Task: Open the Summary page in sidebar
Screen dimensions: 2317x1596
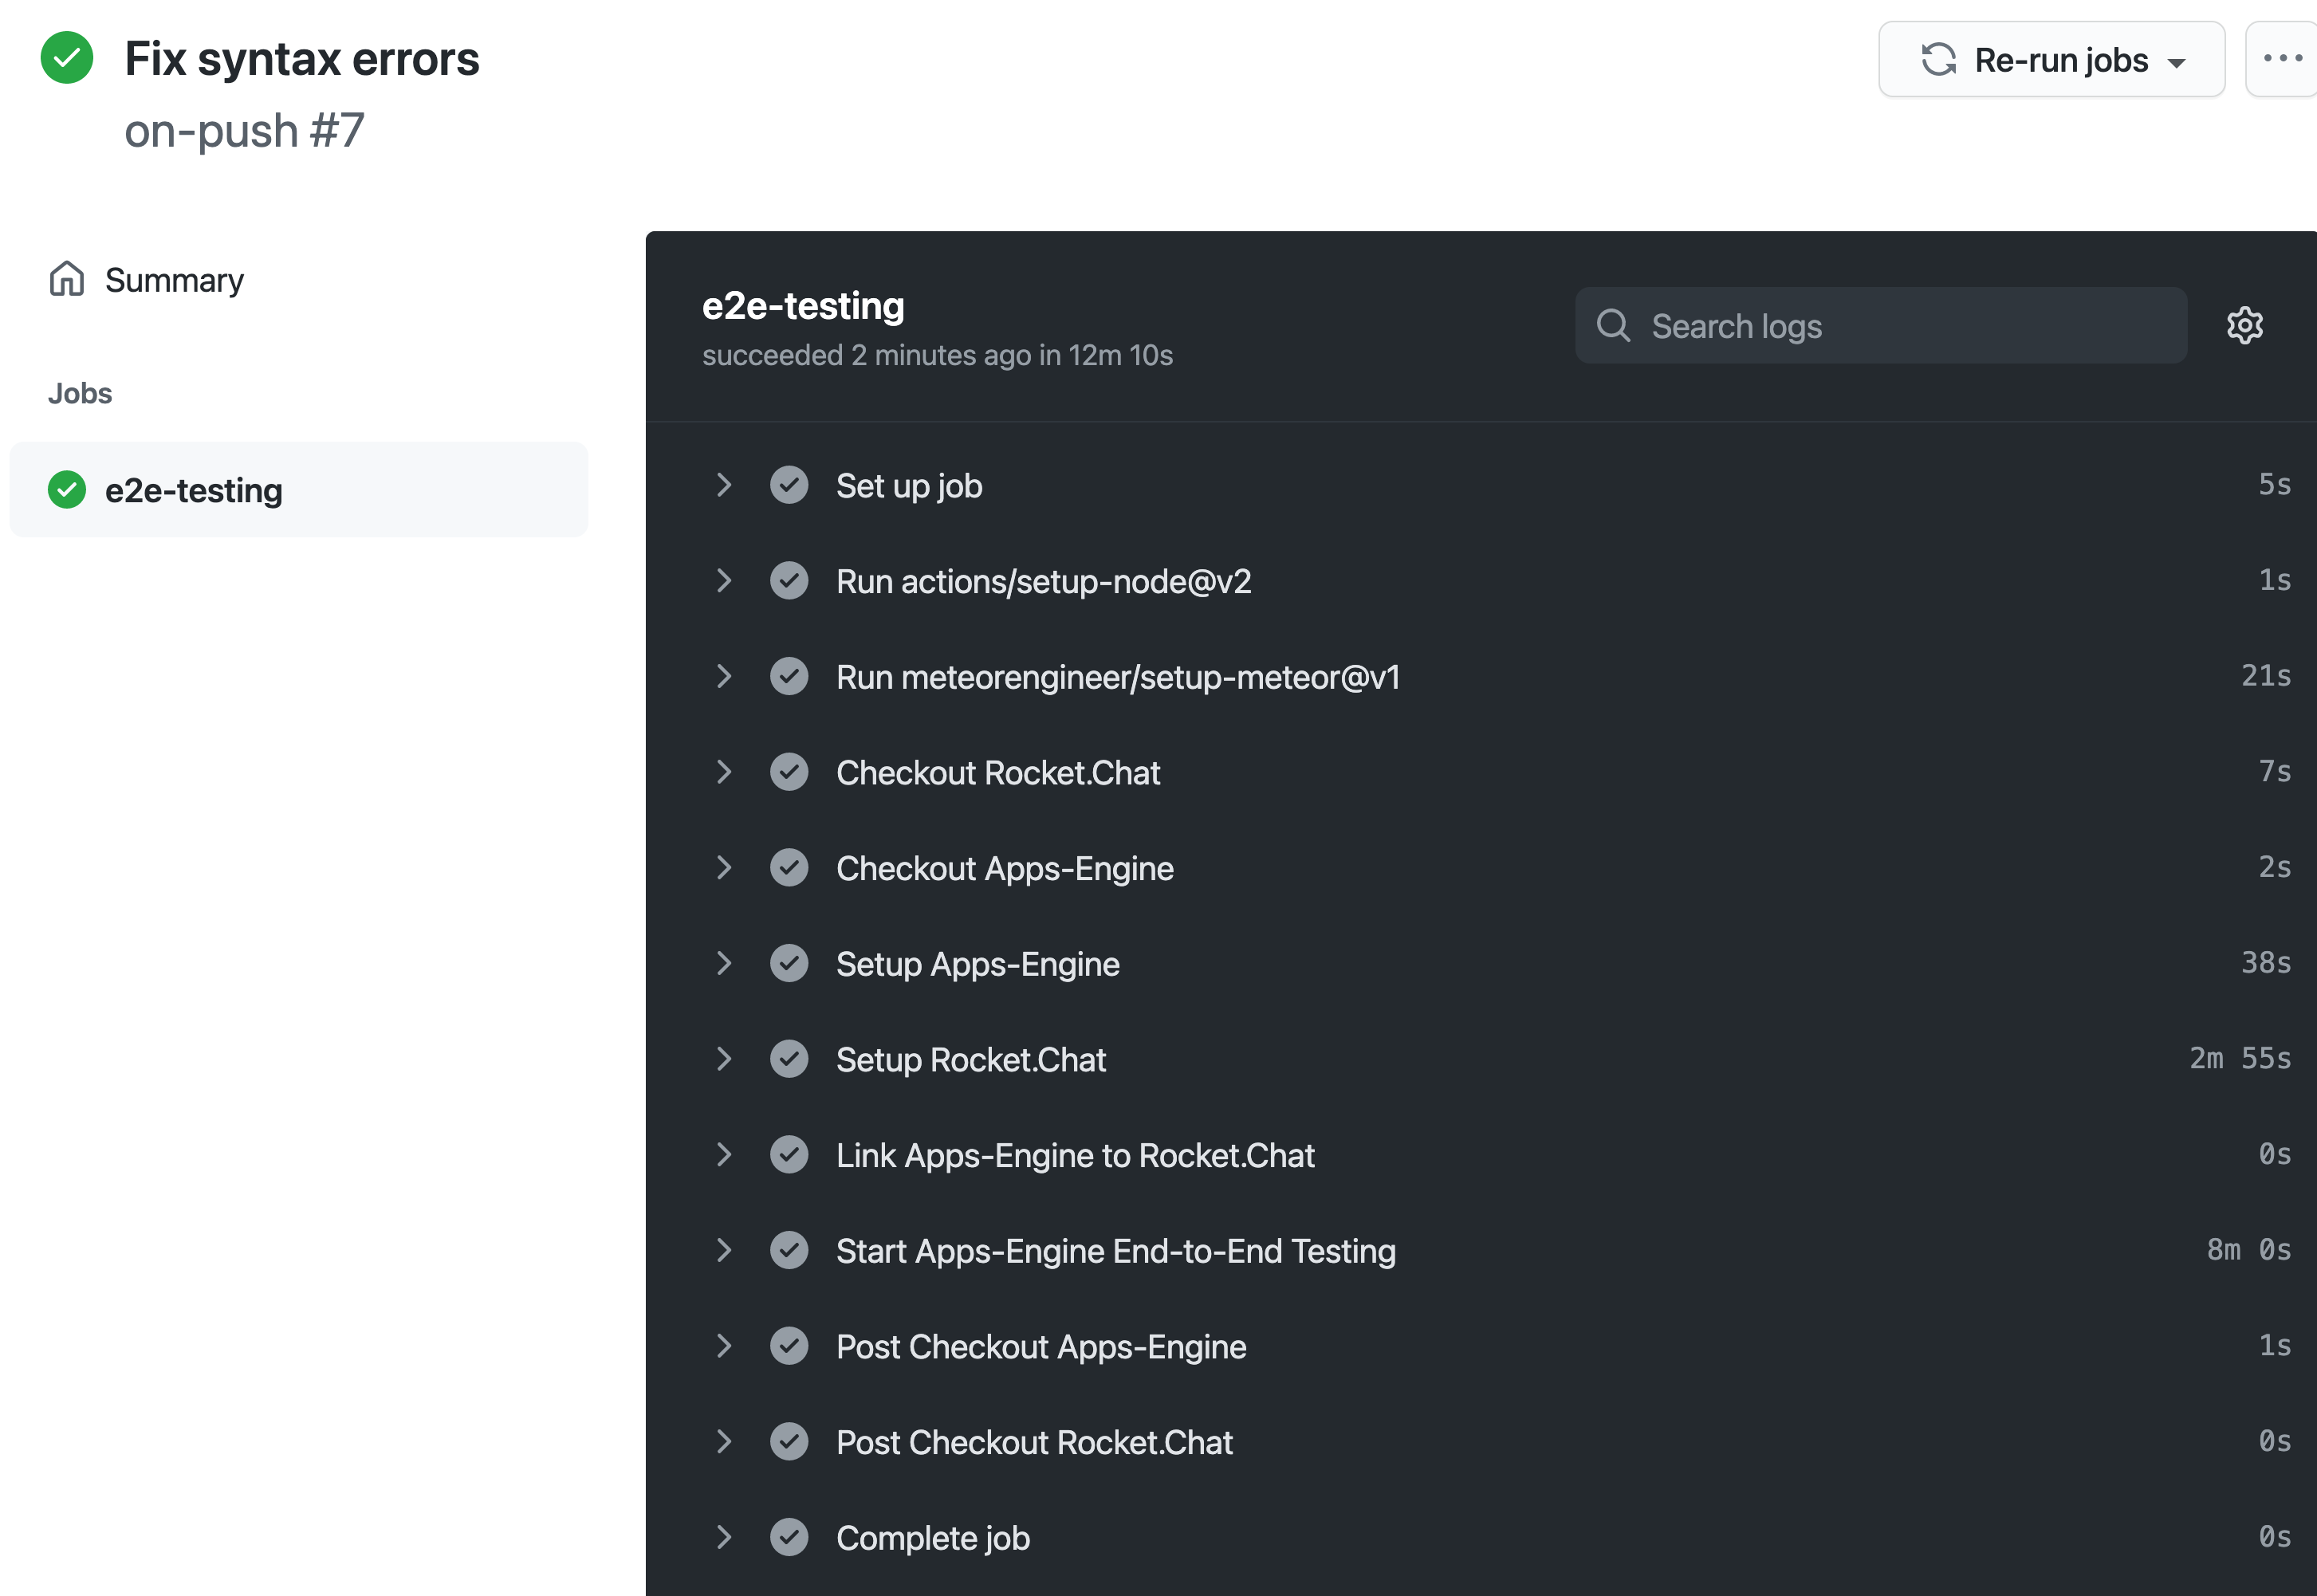Action: pos(174,280)
